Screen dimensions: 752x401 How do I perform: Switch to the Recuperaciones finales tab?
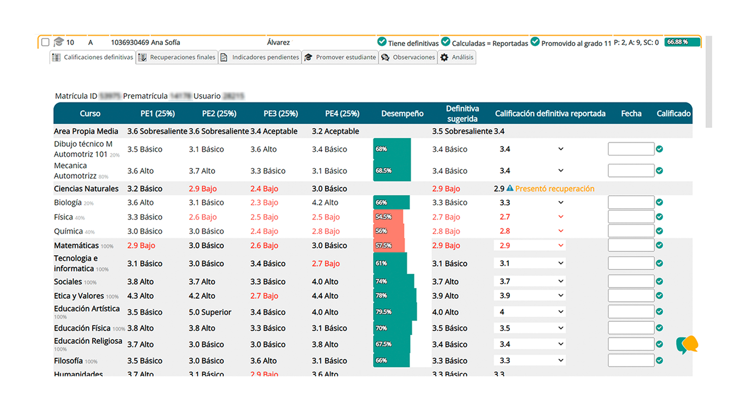click(177, 57)
